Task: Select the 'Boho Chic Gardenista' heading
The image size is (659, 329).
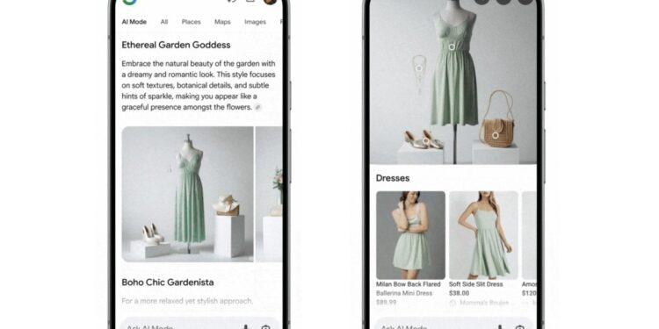Action: click(x=168, y=283)
